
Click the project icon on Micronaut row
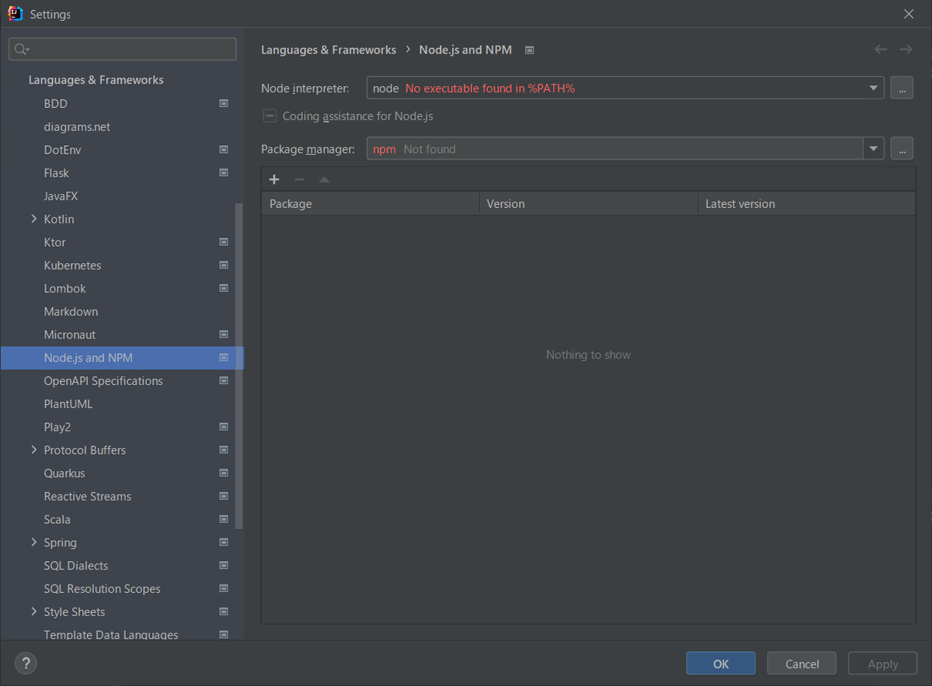(x=224, y=334)
